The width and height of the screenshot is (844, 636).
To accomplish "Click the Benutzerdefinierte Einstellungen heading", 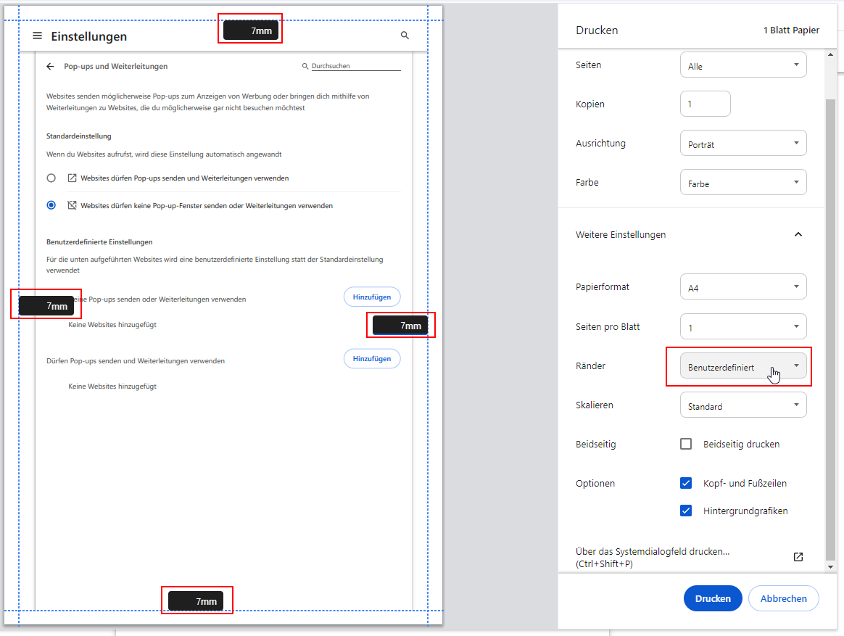I will pos(99,241).
